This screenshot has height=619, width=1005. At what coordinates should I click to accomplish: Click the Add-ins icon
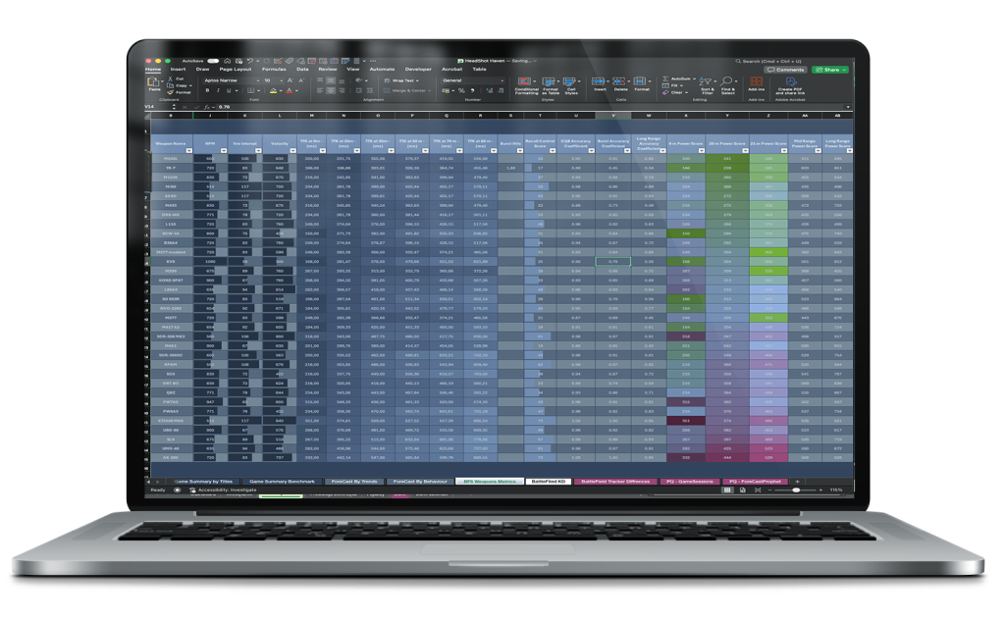click(x=756, y=82)
